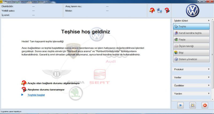Image resolution: width=214 pixels, height=114 pixels.
Task: Click the 'Distribütör:' label
Action: pos(7,6)
